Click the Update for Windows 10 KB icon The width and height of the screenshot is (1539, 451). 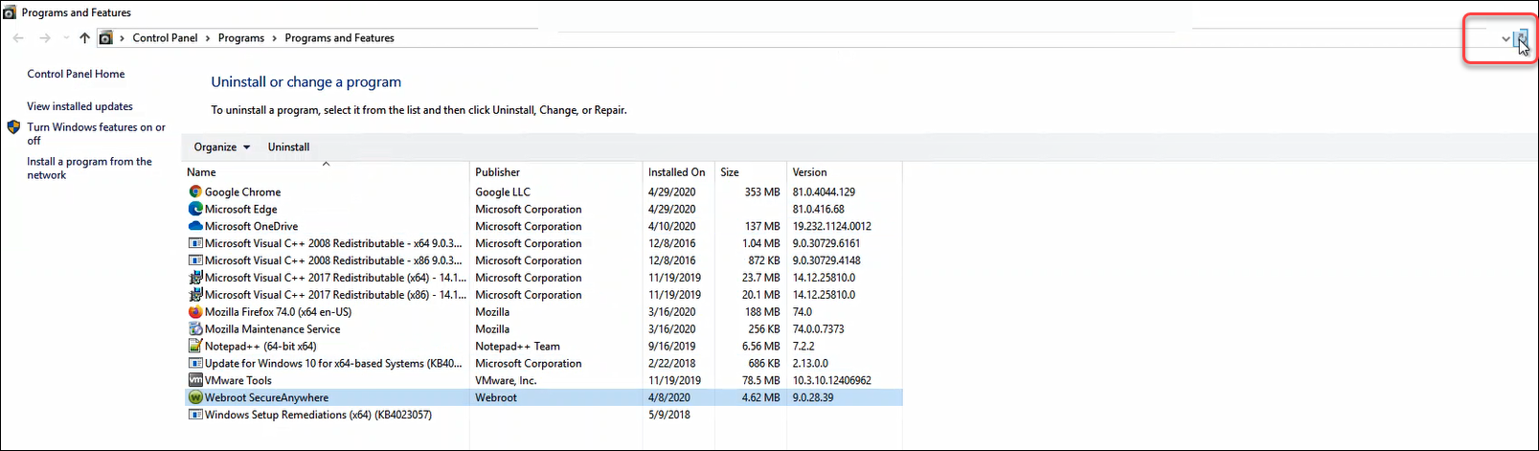click(195, 363)
